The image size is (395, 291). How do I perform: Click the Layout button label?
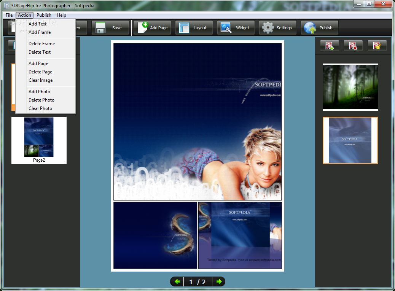[x=200, y=28]
